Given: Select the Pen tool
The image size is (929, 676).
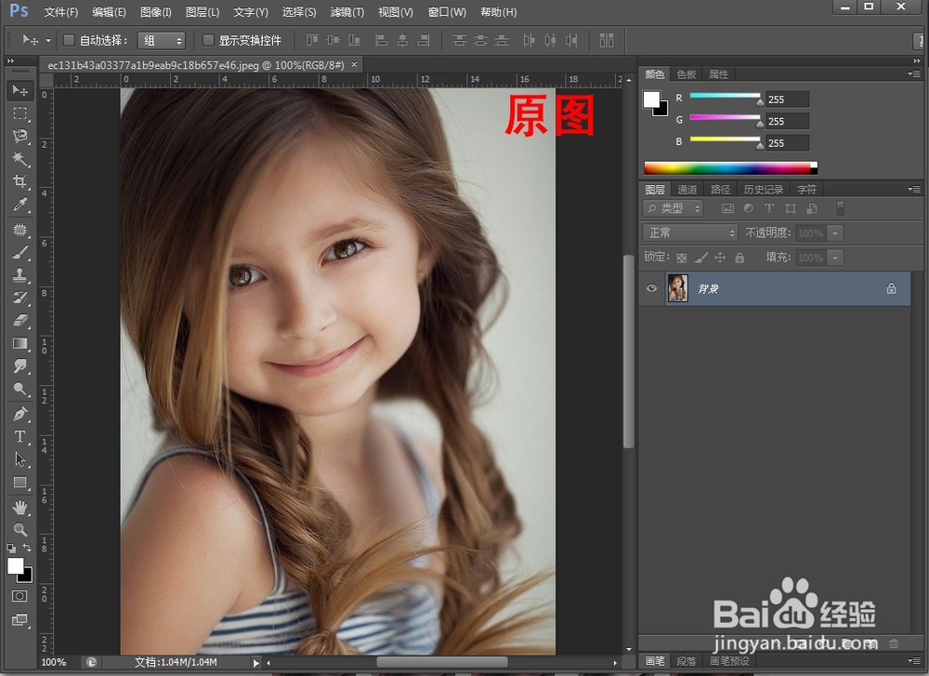Looking at the screenshot, I should coord(20,413).
